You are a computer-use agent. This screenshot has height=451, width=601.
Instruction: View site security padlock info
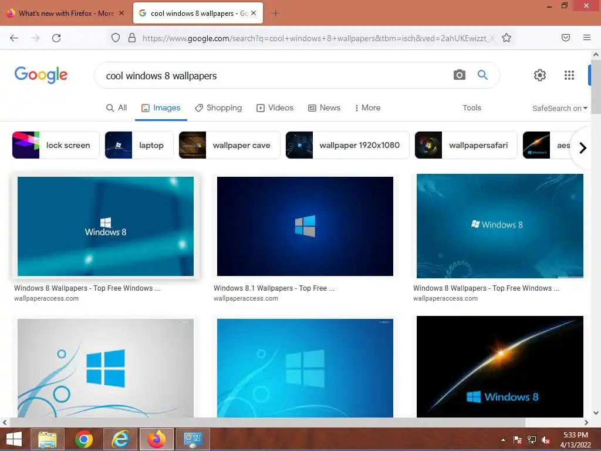coord(132,38)
